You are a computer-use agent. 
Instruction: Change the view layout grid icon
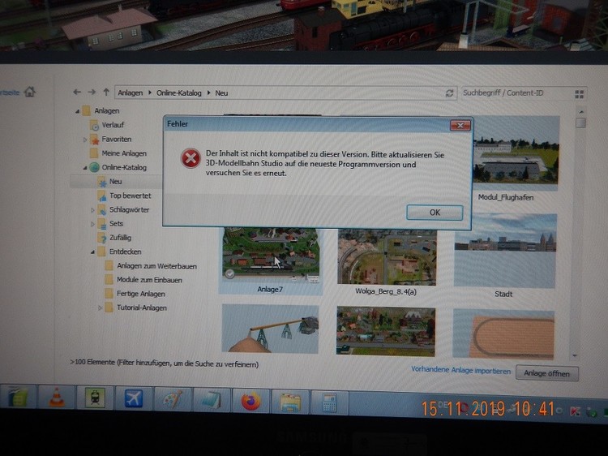coord(580,94)
